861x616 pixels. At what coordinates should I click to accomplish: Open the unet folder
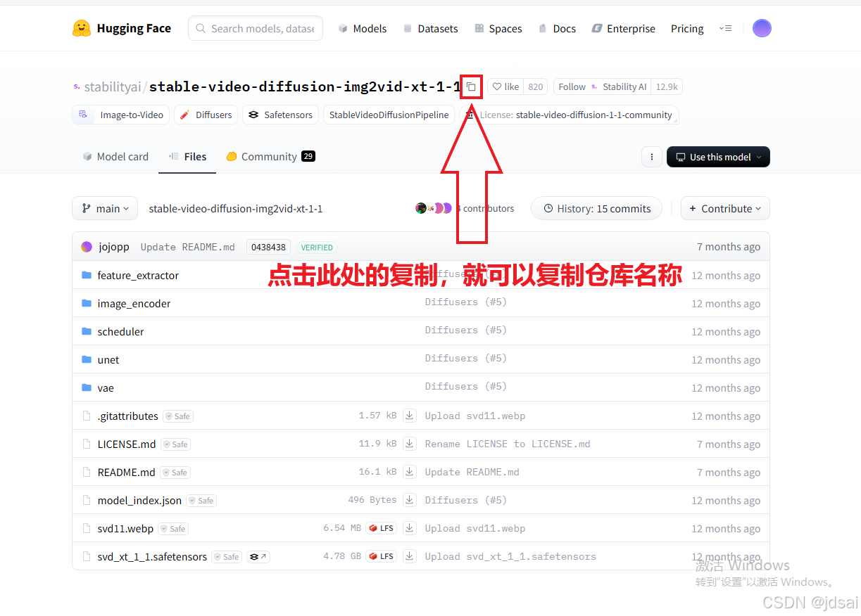click(108, 359)
